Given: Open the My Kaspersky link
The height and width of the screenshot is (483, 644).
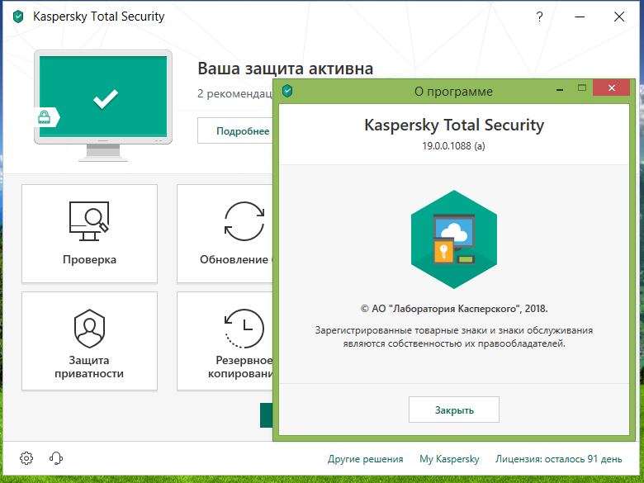Looking at the screenshot, I should (449, 459).
